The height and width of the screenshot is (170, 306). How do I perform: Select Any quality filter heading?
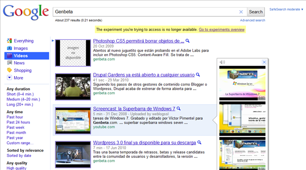pyautogui.click(x=17, y=163)
